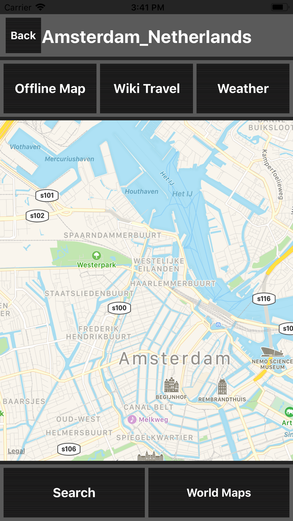Open the Search button
293x521 pixels.
click(74, 493)
